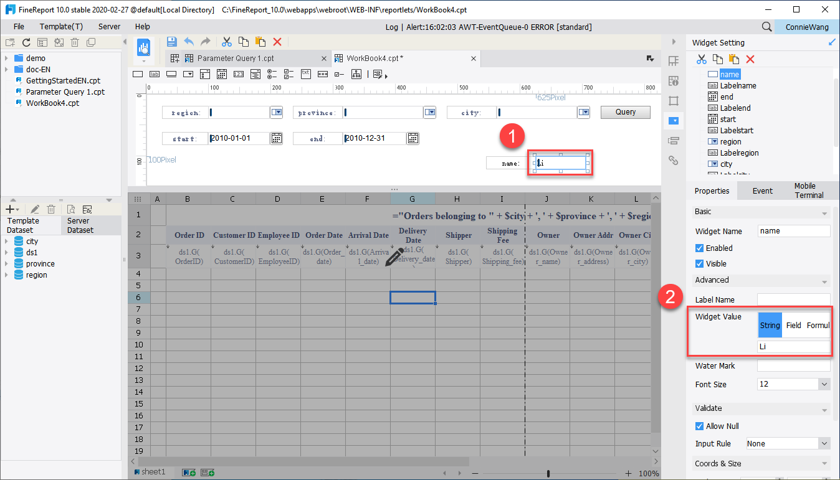The height and width of the screenshot is (480, 840).
Task: Open the Input Rule dropdown
Action: [x=786, y=443]
